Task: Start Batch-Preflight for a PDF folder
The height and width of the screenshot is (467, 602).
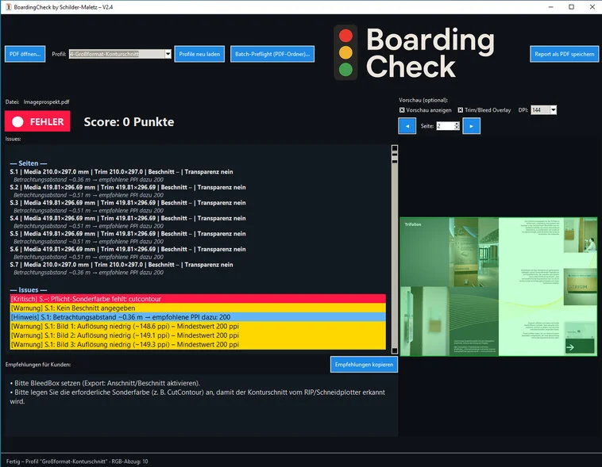Action: [x=272, y=54]
